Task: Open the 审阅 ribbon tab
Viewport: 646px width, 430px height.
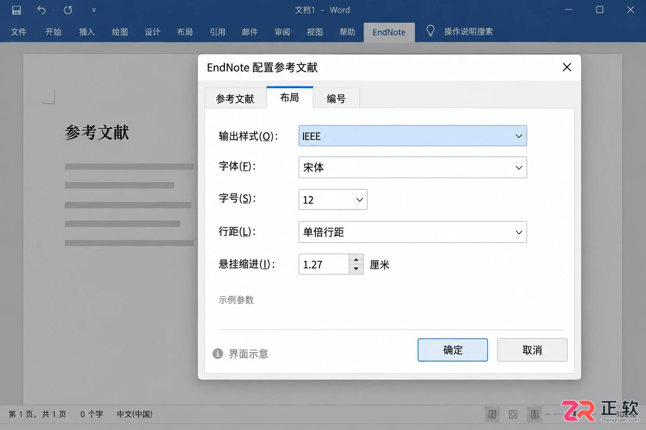Action: [x=282, y=32]
